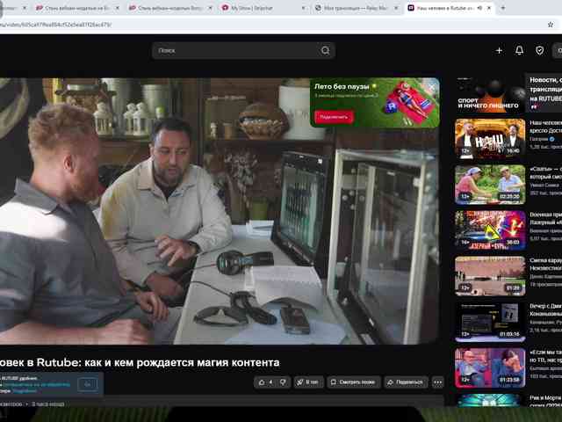The width and height of the screenshot is (562, 422).
Task: Close the globe-icon browser tab
Action: [396, 8]
